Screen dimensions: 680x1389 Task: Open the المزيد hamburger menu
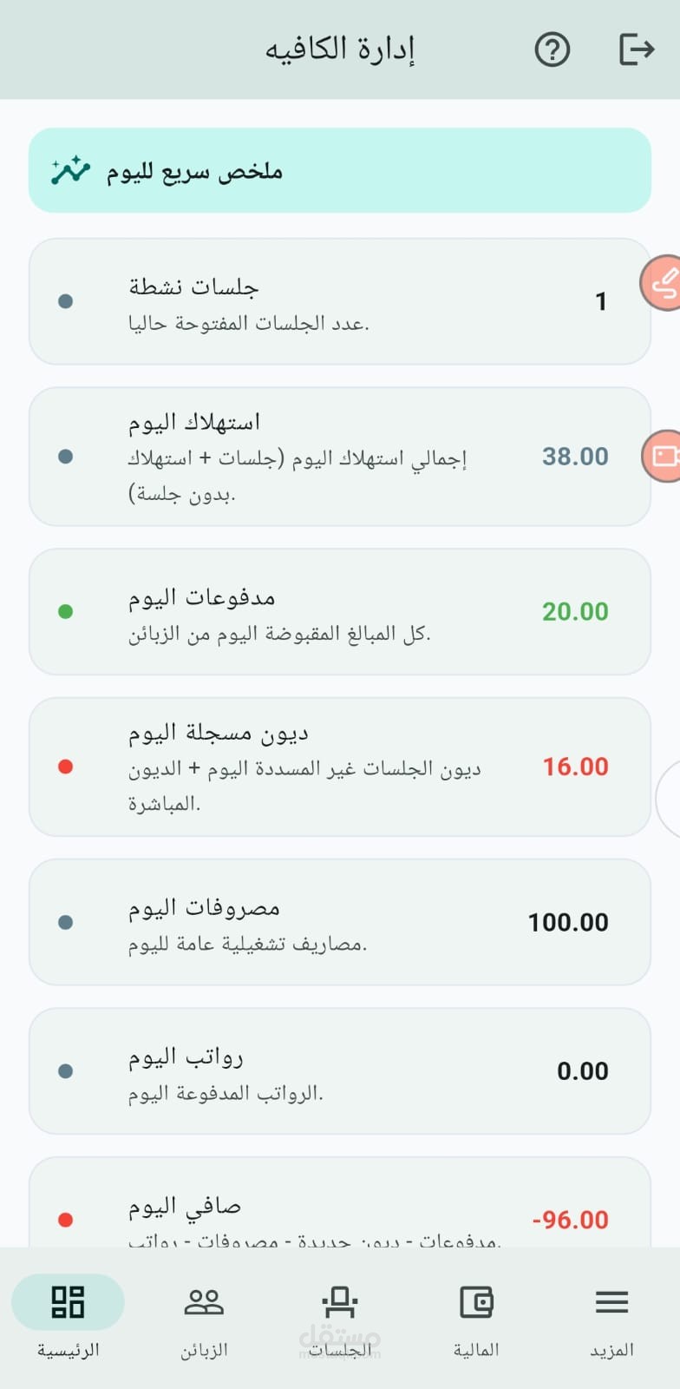pos(611,1302)
